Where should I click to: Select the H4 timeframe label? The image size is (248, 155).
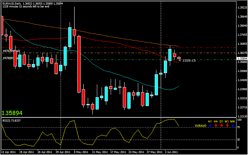215,121
